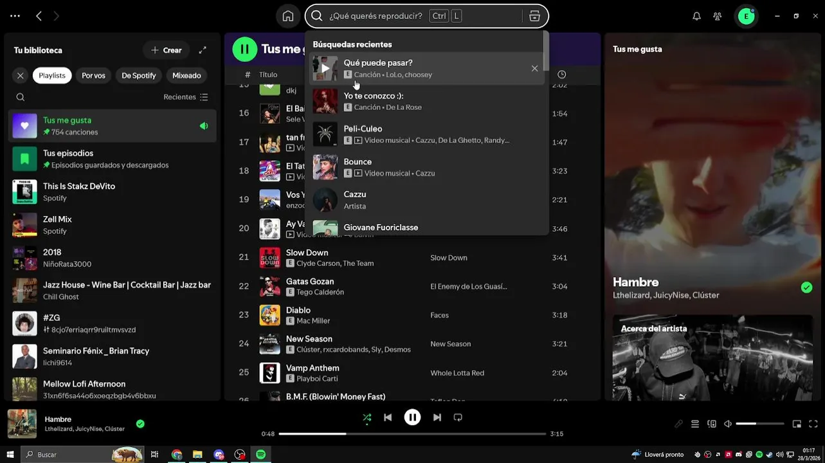Clear the Playlists filter with X
825x463 pixels.
pyautogui.click(x=21, y=75)
